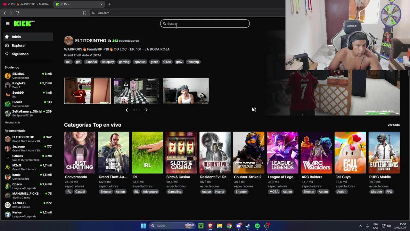Open Coscu avatar in Recomendado list

8,186
